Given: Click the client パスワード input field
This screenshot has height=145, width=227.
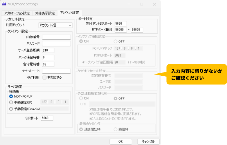Looking at the screenshot, I should 56,43.
